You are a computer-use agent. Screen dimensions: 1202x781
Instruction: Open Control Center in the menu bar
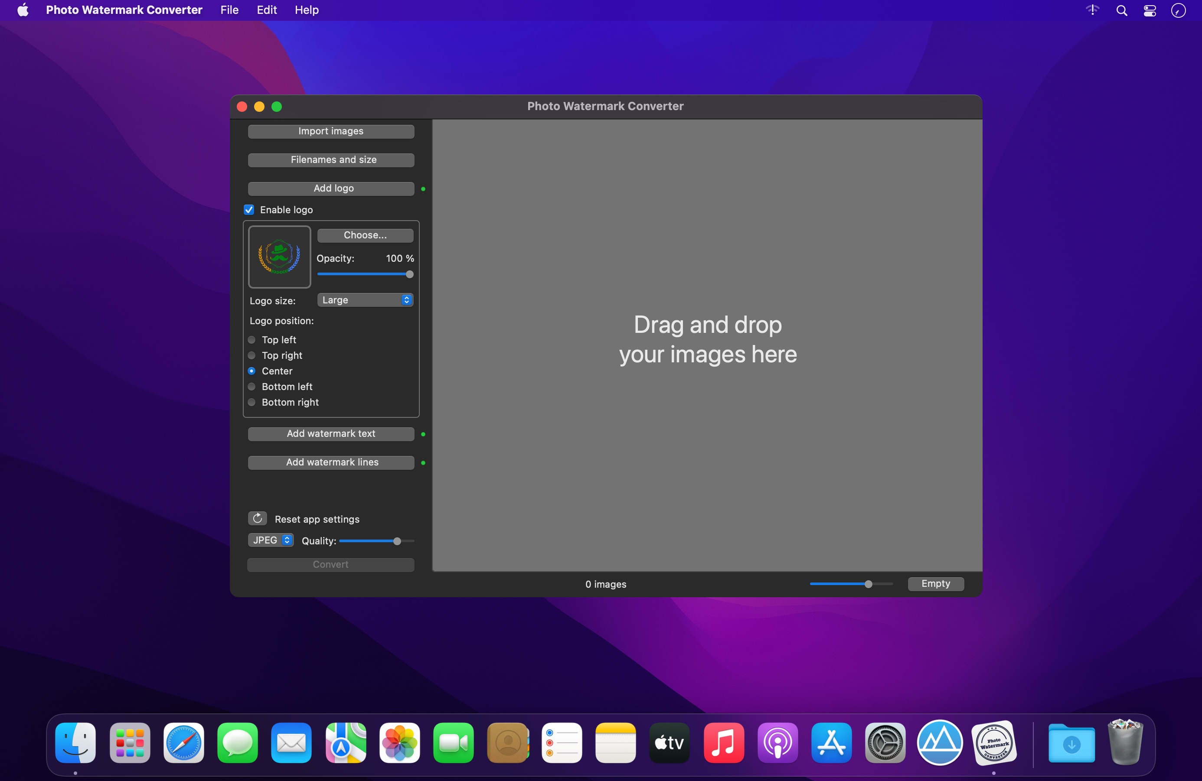(x=1150, y=10)
